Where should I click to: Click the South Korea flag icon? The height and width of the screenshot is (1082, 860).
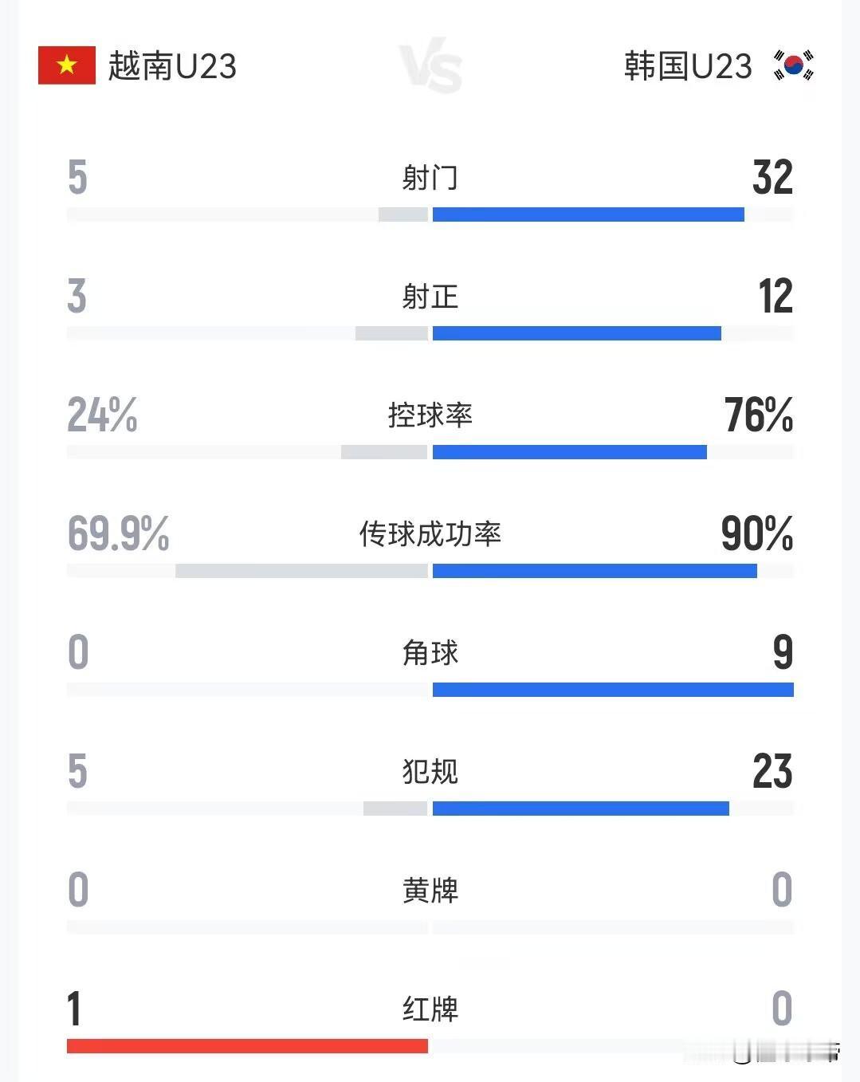pos(794,65)
